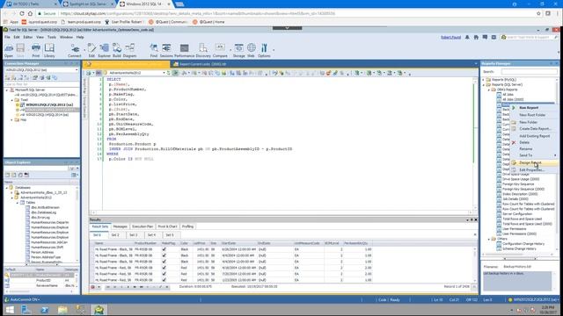Collapse the Tables node in Object Explorer
The height and width of the screenshot is (316, 563).
point(18,203)
